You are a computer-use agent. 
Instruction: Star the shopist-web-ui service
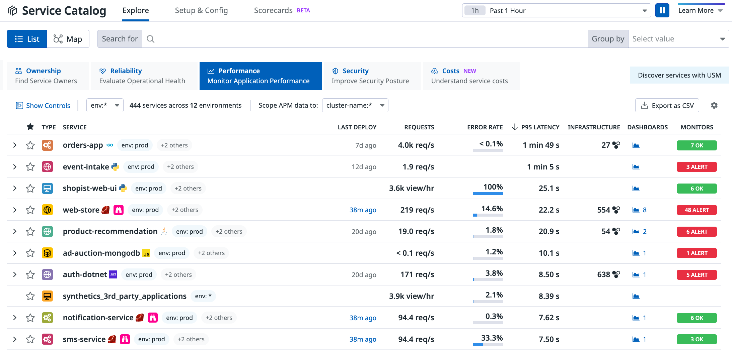(x=30, y=188)
